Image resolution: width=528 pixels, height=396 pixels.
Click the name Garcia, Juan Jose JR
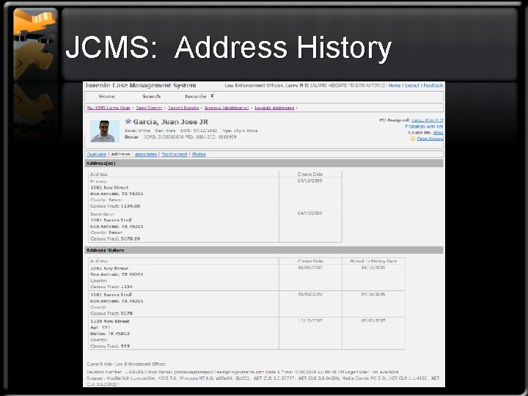[x=170, y=122]
